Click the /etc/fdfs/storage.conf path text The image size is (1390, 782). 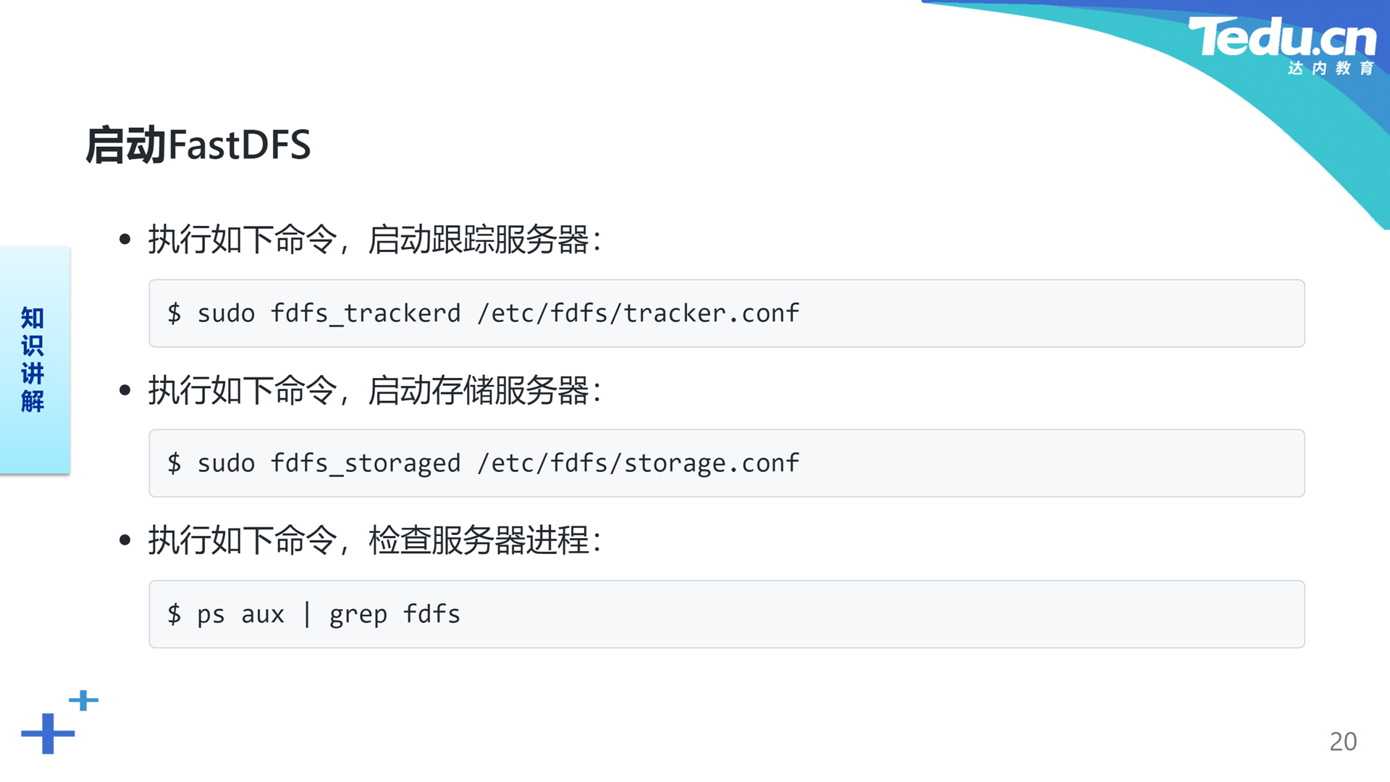click(638, 463)
